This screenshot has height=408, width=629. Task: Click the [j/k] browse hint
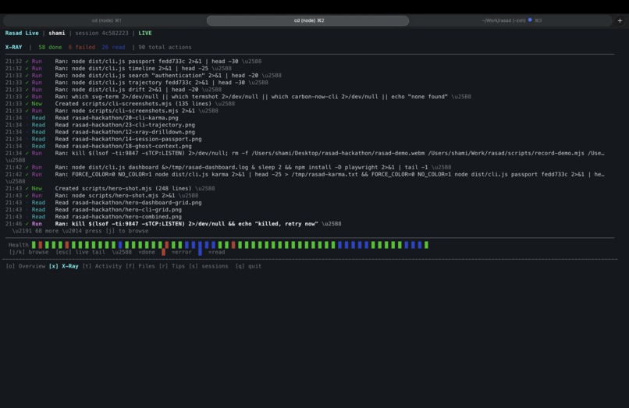(x=28, y=252)
